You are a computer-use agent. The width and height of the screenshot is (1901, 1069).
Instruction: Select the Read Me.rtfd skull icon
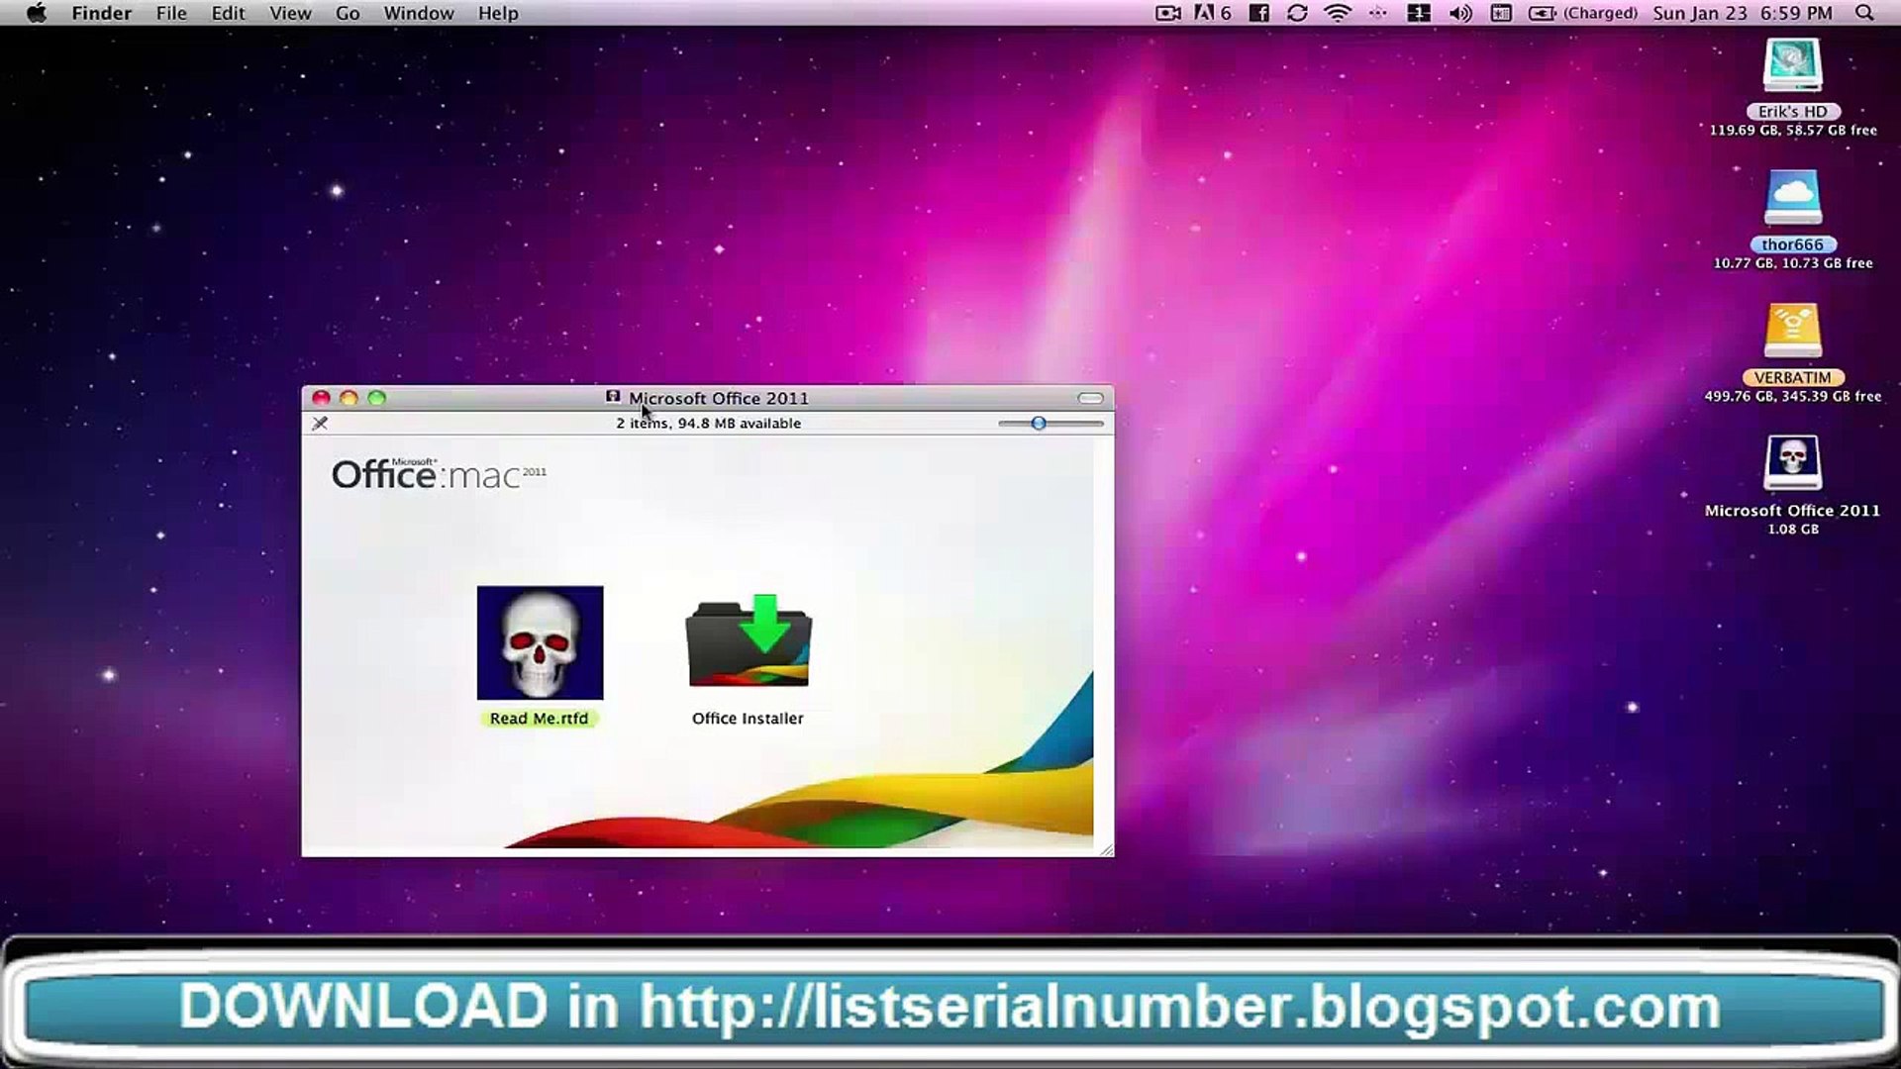(x=540, y=642)
